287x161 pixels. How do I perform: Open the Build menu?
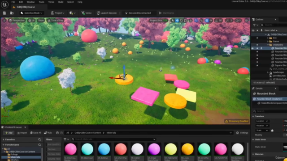pyautogui.click(x=61, y=2)
